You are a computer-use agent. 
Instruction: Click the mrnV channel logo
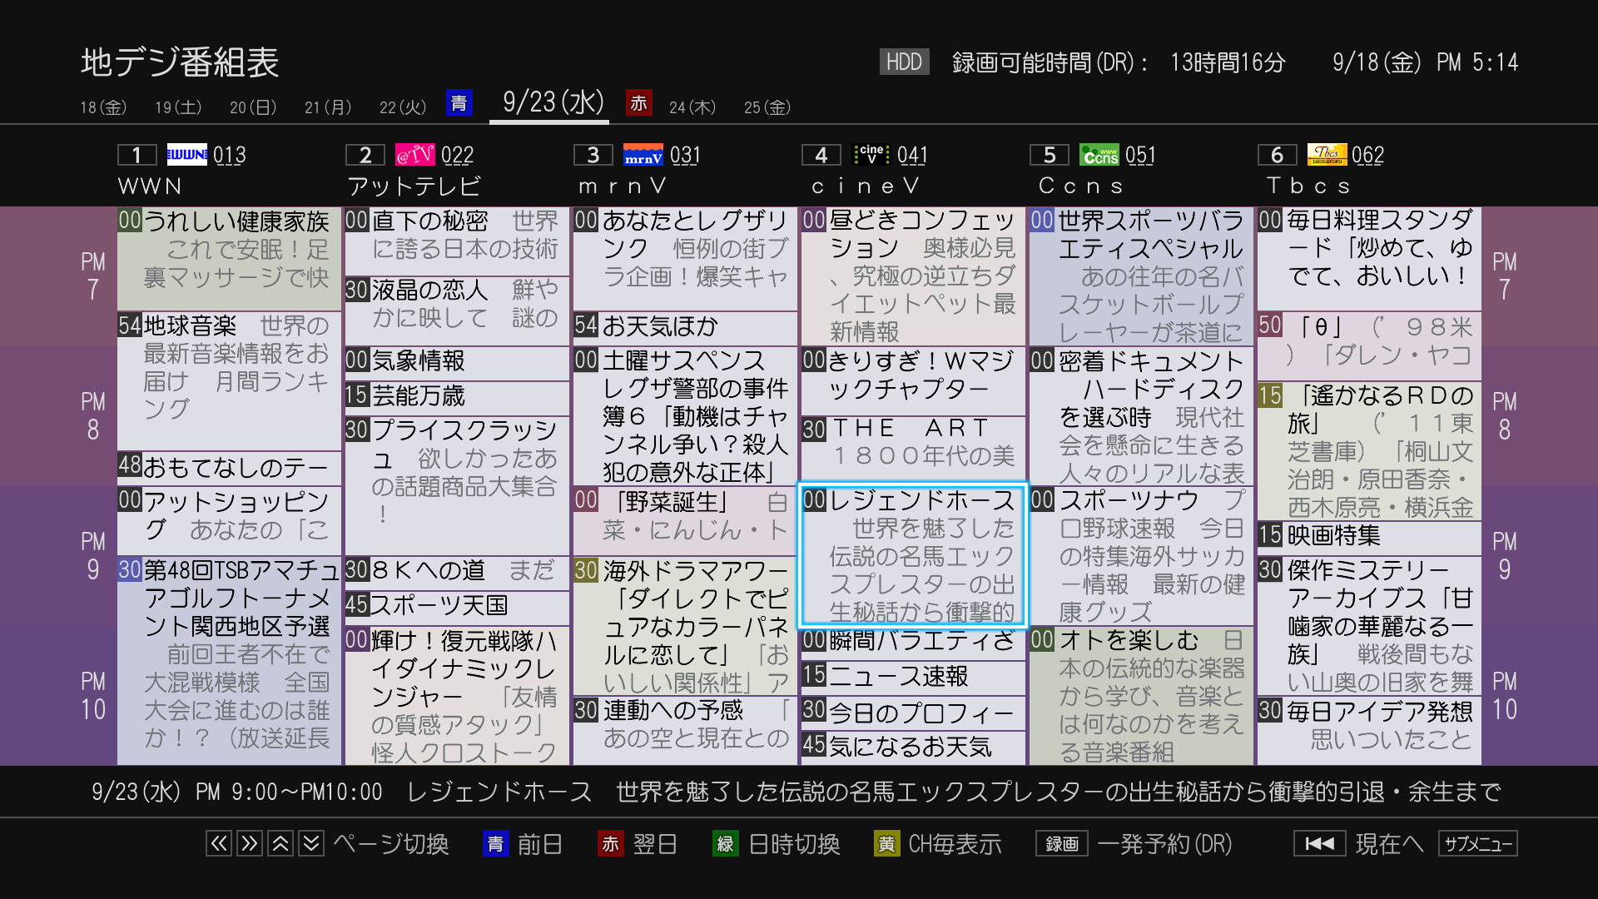click(643, 154)
